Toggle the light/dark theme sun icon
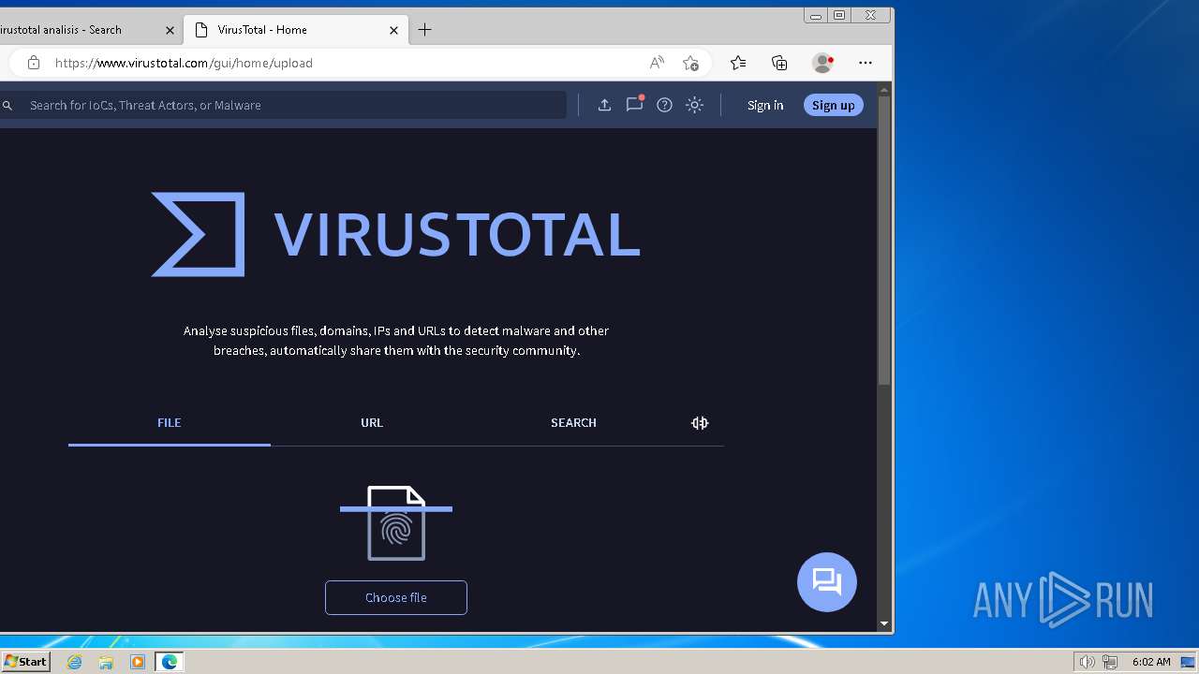Viewport: 1199px width, 674px height. tap(694, 105)
